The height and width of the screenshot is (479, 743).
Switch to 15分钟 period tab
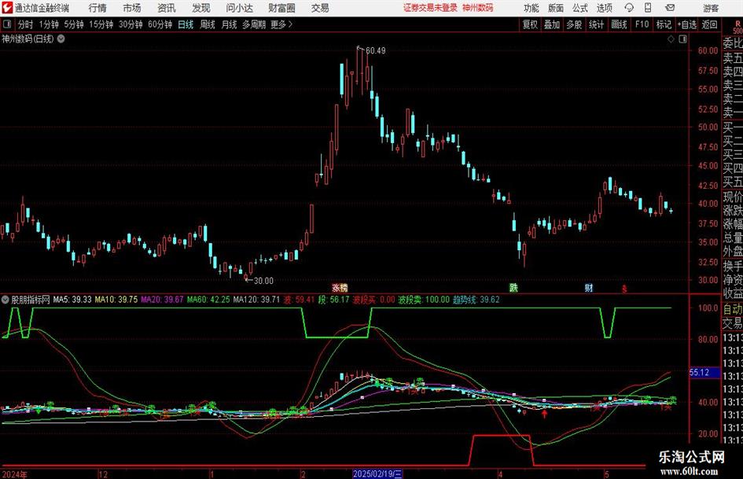101,24
